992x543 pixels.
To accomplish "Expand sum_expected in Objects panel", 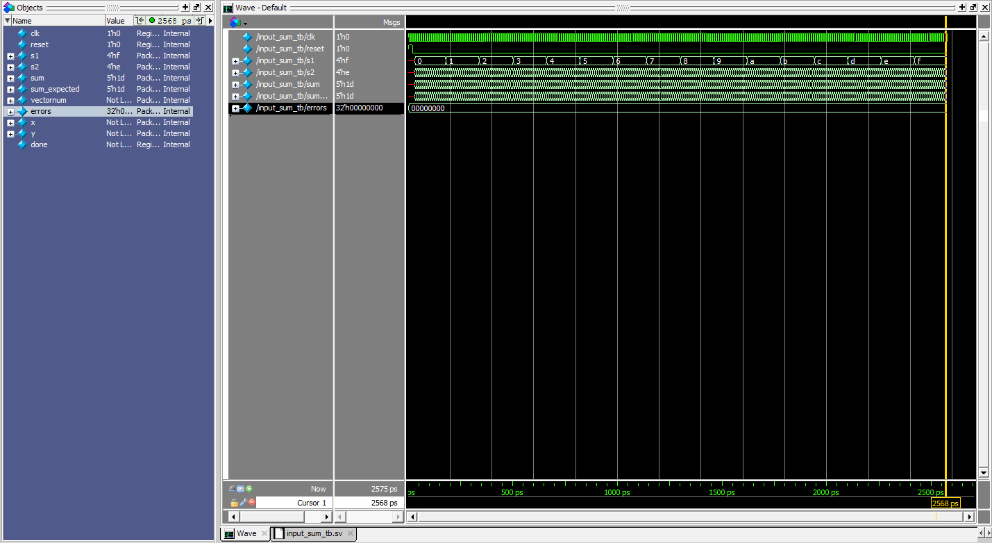I will tap(10, 89).
